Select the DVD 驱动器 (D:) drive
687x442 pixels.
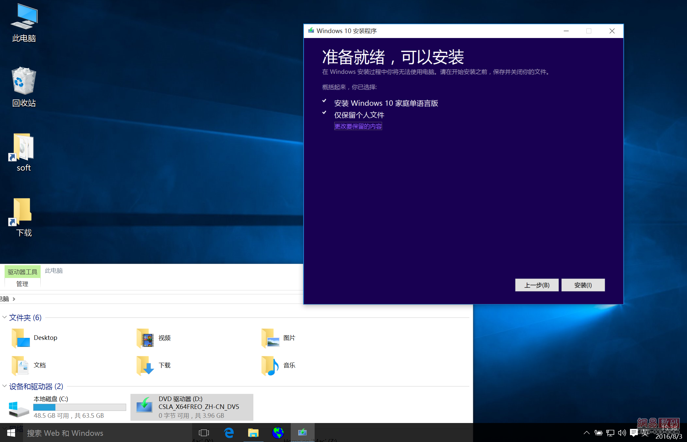coord(192,407)
